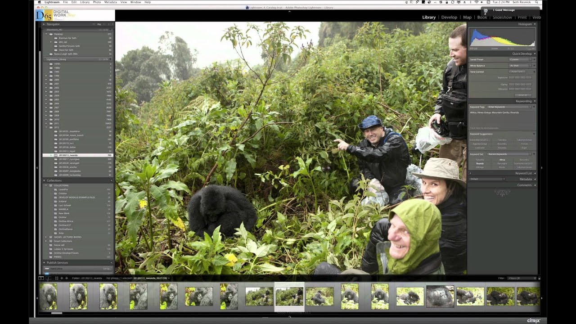Image resolution: width=576 pixels, height=324 pixels.
Task: Expand the 2011 folder
Action: (46, 123)
